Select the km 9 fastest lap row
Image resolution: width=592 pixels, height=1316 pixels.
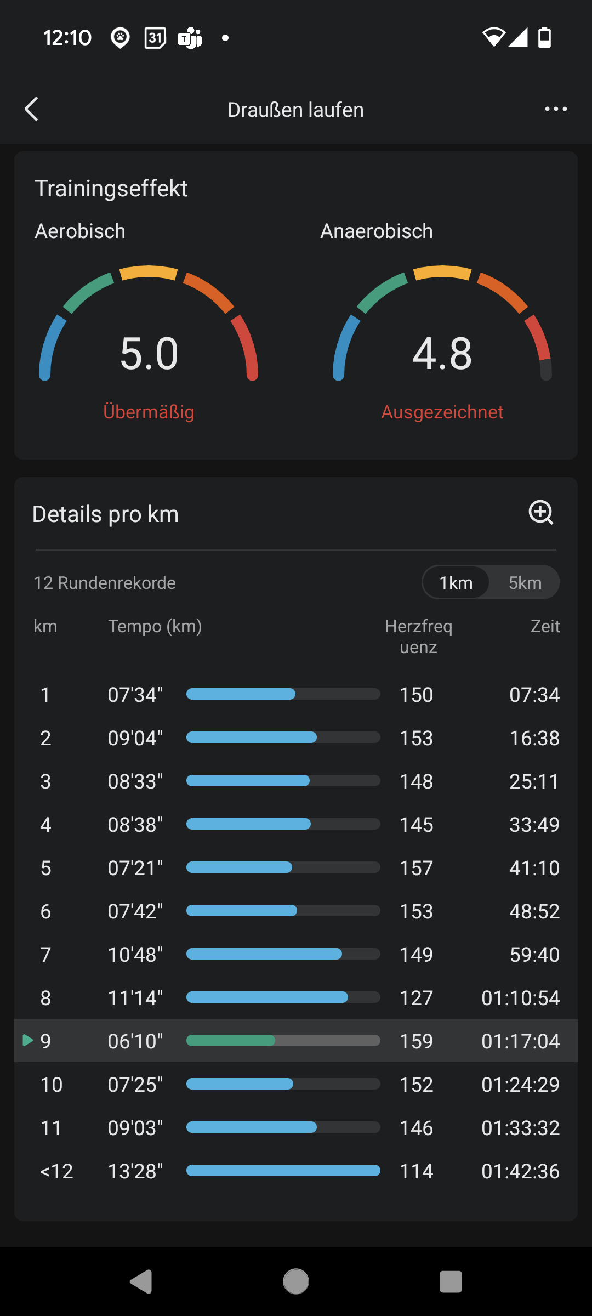[x=296, y=1041]
